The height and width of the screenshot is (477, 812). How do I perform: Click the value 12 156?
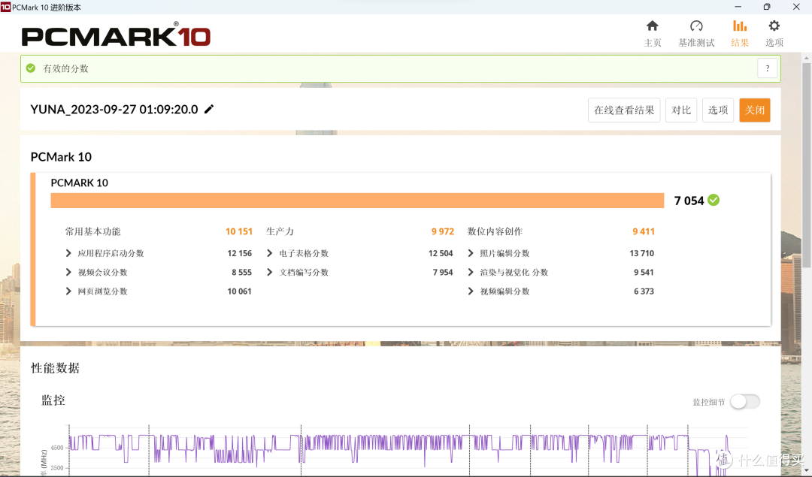pos(239,253)
